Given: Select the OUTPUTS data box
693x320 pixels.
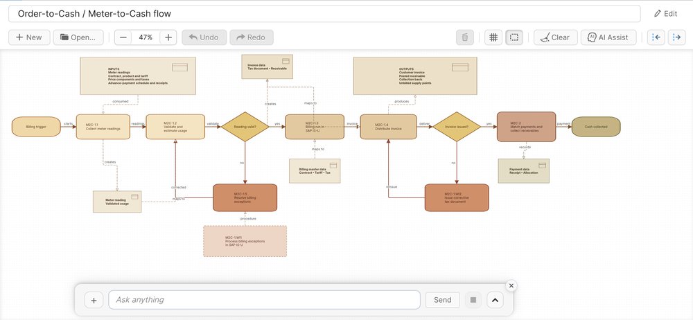Looking at the screenshot, I should point(415,75).
